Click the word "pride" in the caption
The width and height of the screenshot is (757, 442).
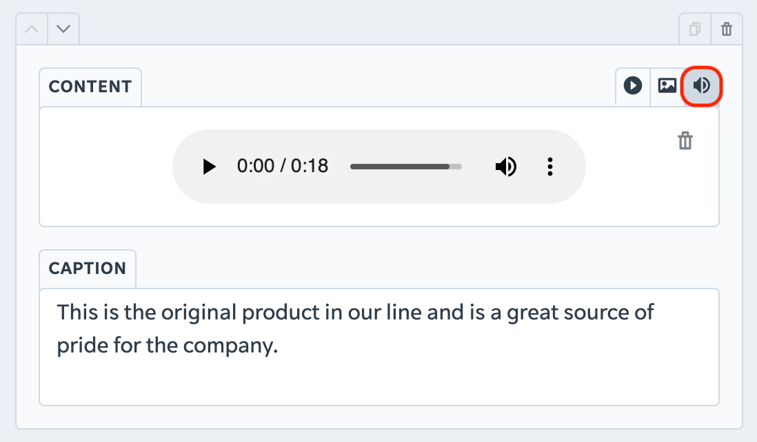point(82,346)
